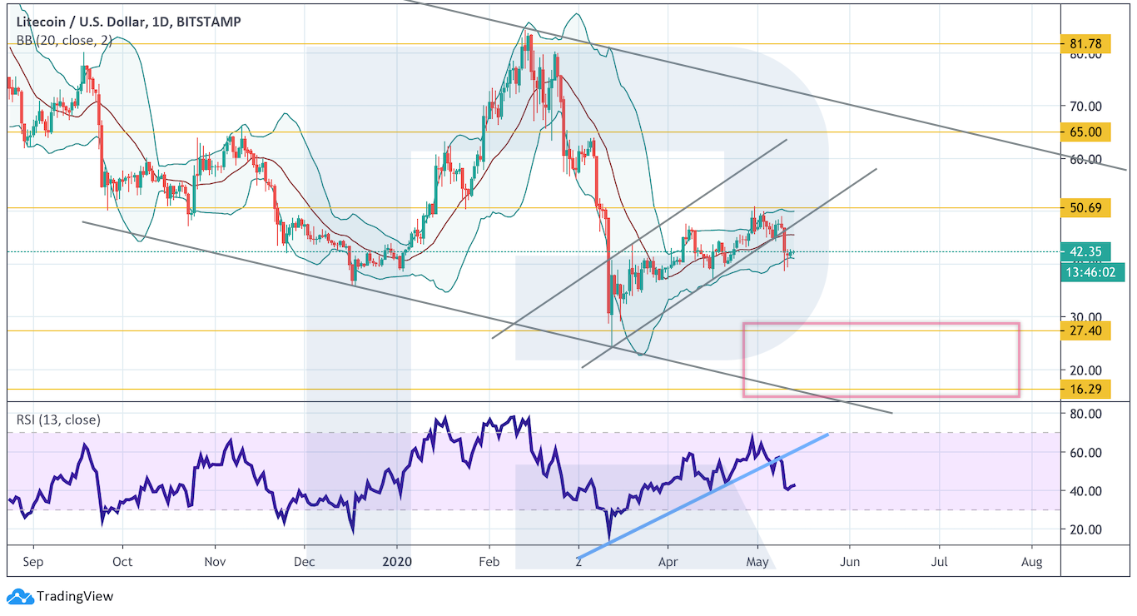Screen dimensions: 1137x616
Task: Click the TradingView cloud logo icon
Action: 19,596
